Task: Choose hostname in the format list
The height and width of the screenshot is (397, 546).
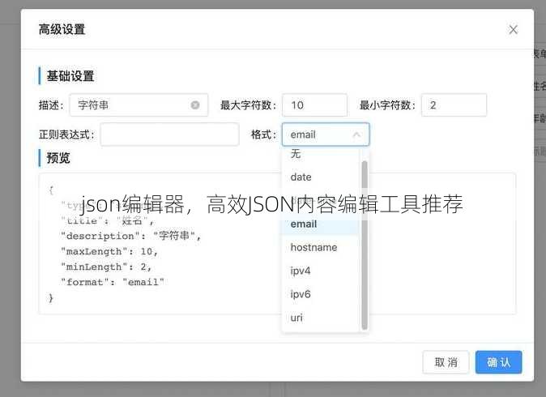Action: pos(320,247)
